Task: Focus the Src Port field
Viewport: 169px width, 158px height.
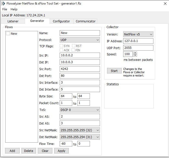Action: point(80,69)
